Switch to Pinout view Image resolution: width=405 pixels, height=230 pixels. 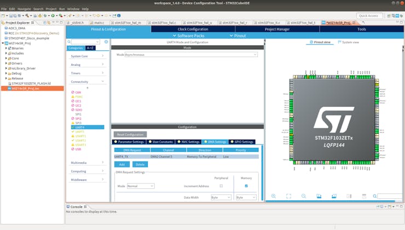coord(320,42)
